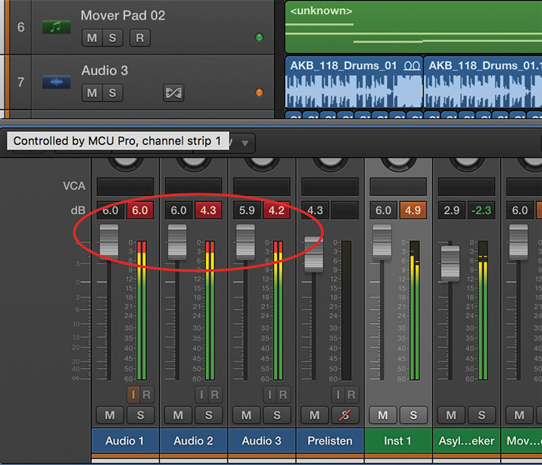Click Prelisten solo-safe crossed S button
Image resolution: width=542 pixels, height=465 pixels.
pos(345,416)
